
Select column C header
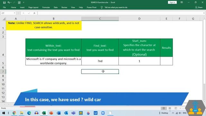click(100, 19)
